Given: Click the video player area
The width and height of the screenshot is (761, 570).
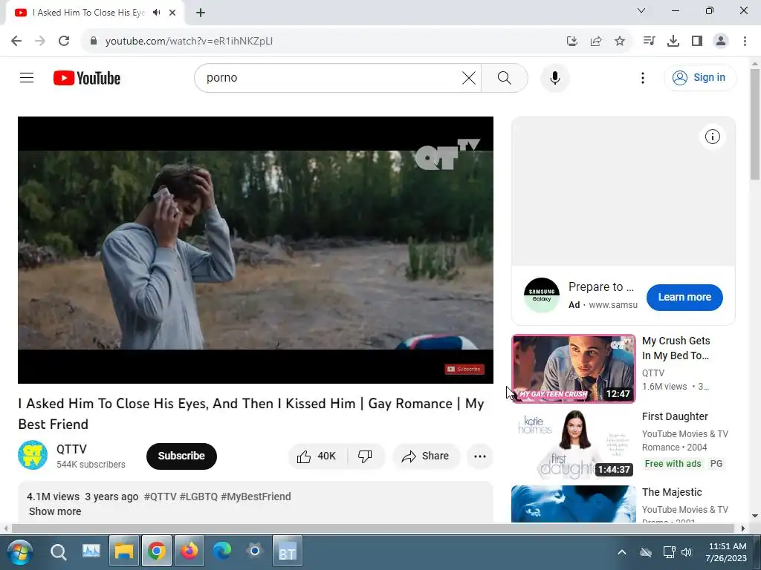Looking at the screenshot, I should pyautogui.click(x=256, y=249).
